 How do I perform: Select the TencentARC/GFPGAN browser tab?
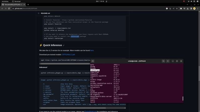pos(13,5)
